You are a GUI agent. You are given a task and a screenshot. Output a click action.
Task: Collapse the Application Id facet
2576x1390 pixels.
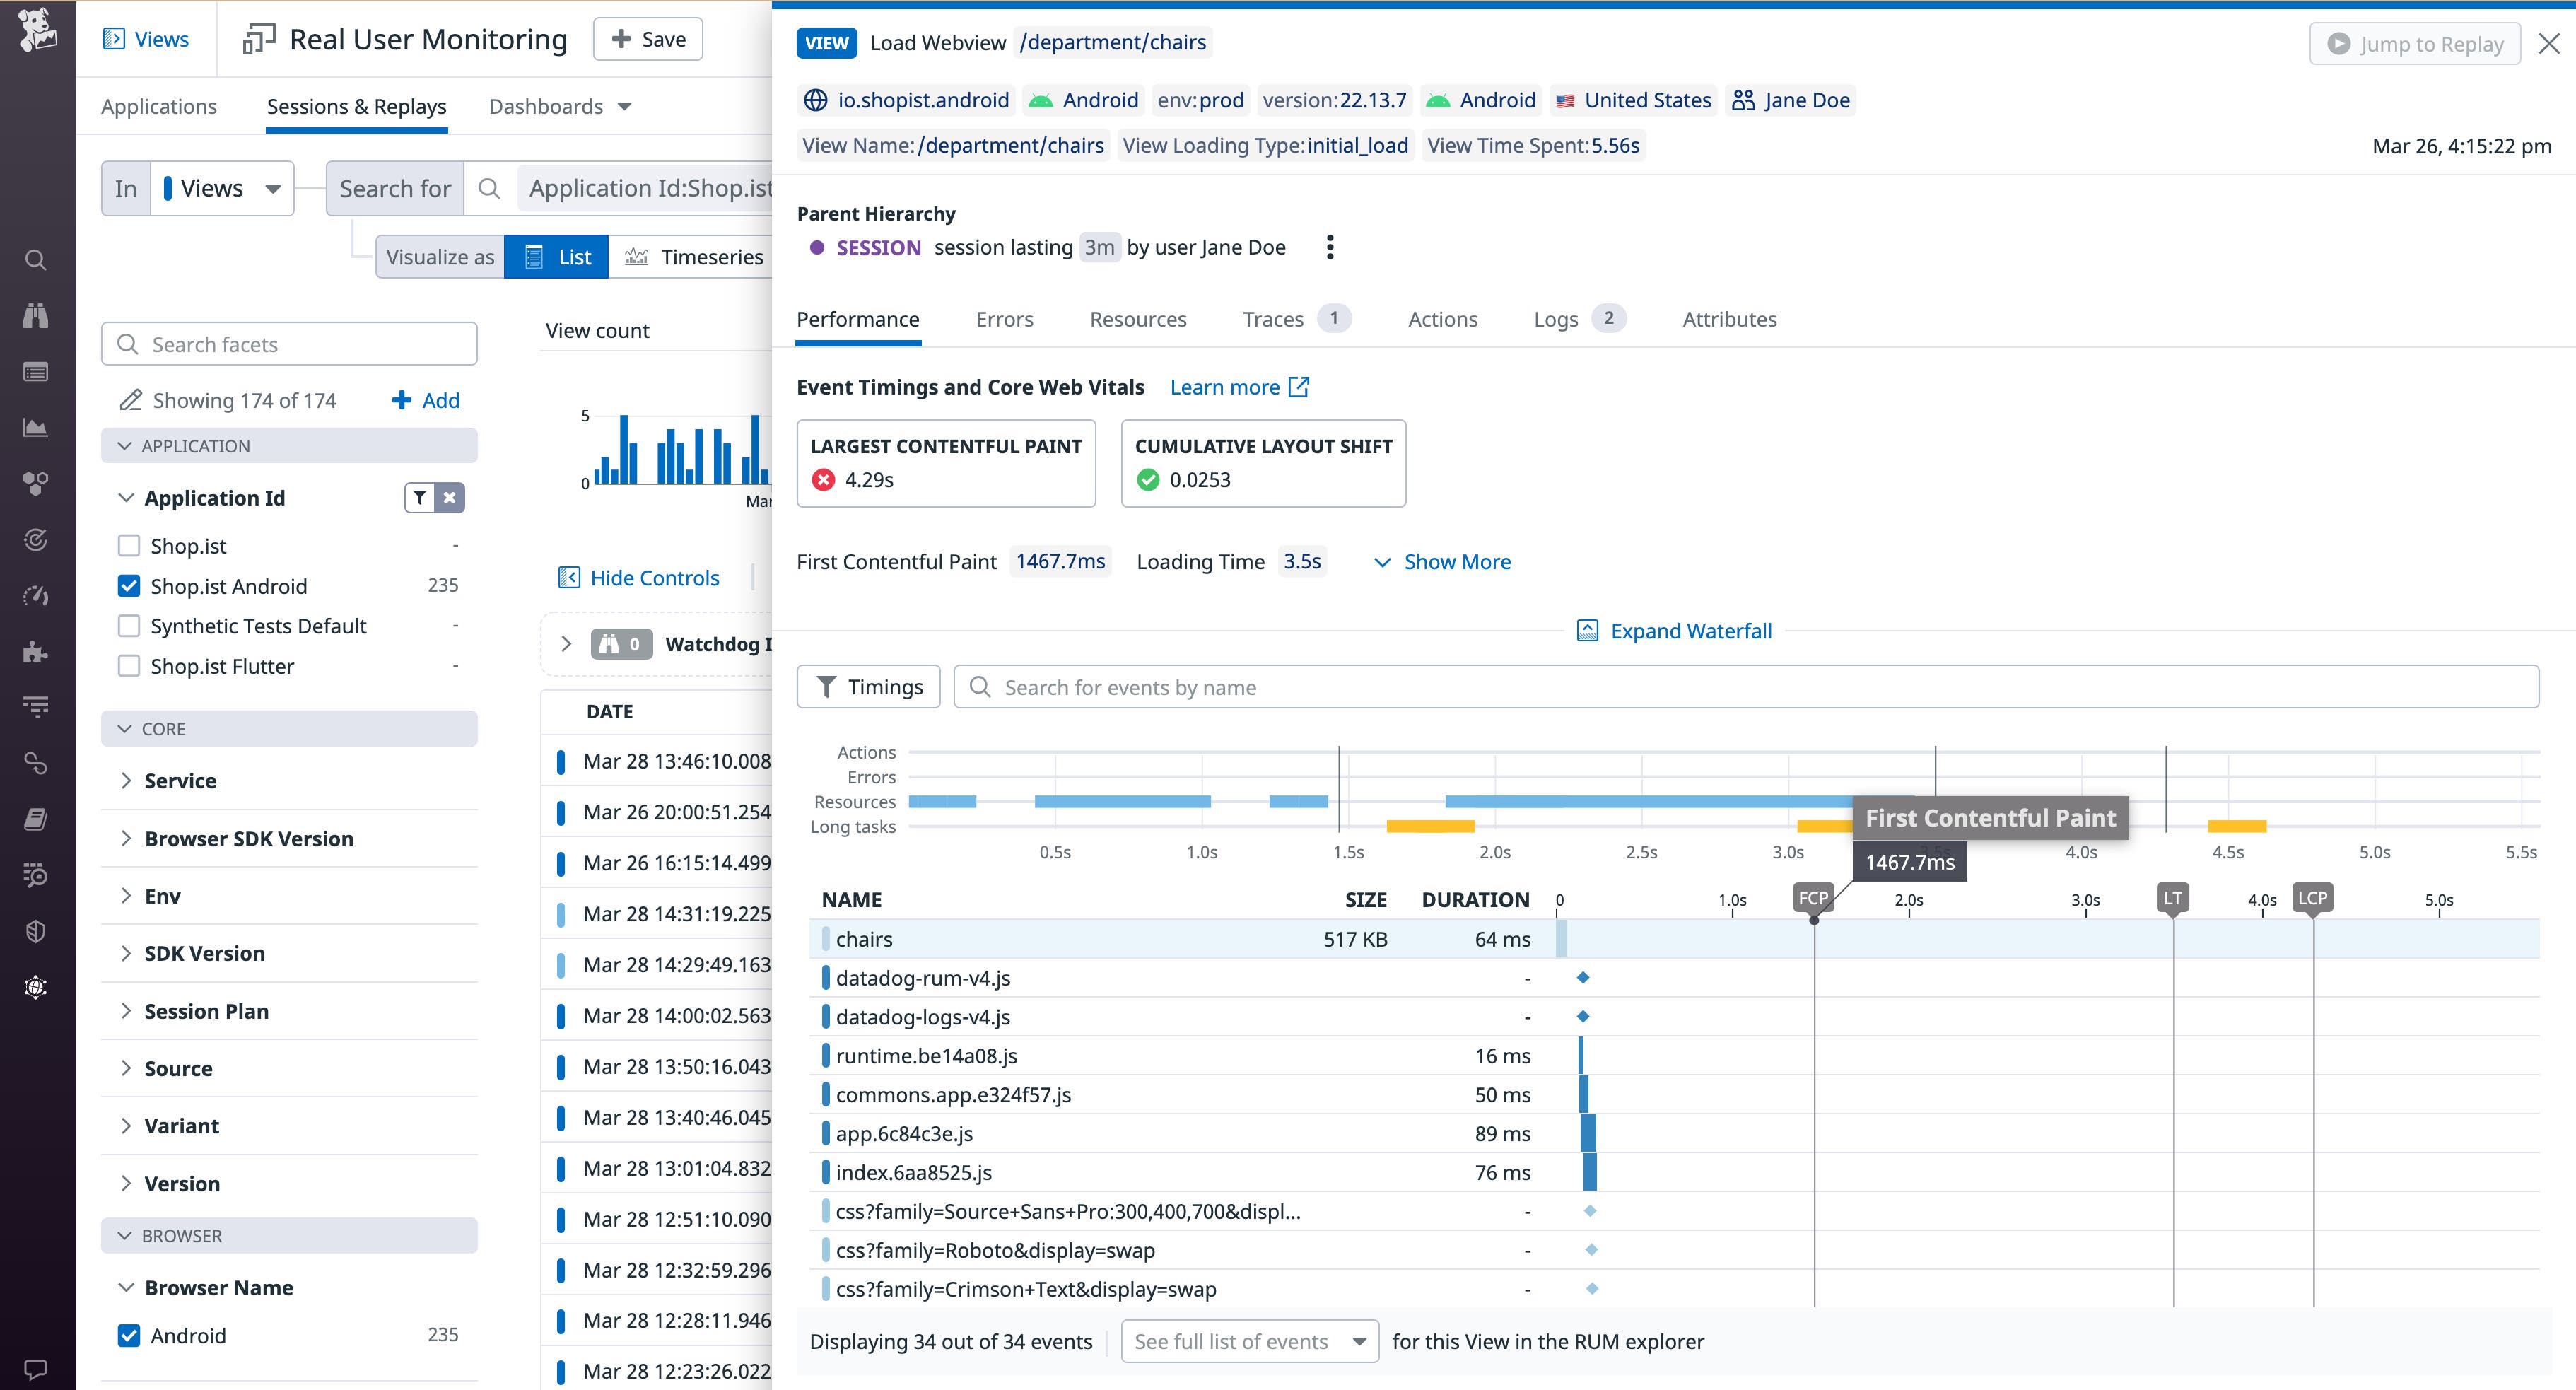pos(126,497)
